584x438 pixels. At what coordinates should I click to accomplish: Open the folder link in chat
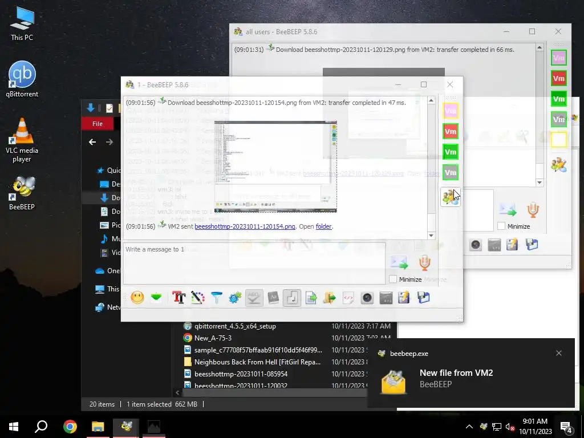pos(324,226)
